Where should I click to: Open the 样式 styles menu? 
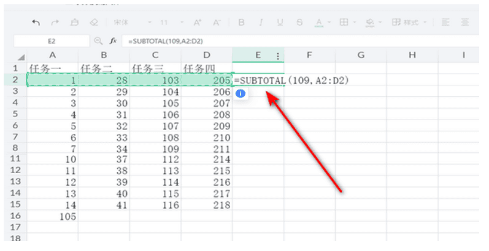coord(413,22)
